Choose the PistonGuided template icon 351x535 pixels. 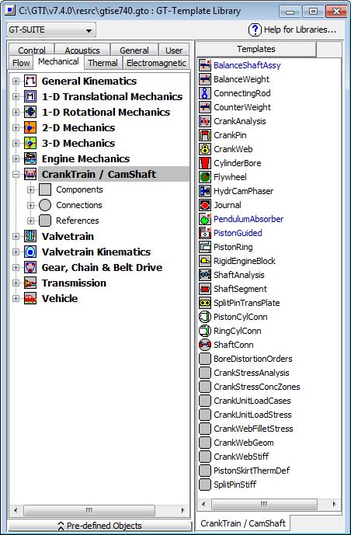coord(205,233)
